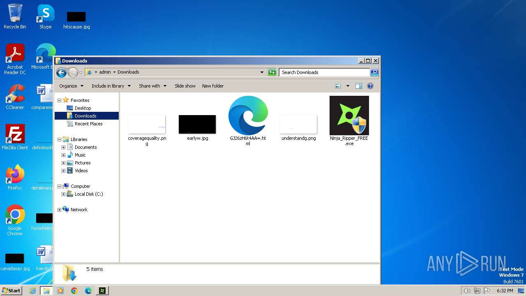Collapse the Libraries tree group

click(59, 139)
